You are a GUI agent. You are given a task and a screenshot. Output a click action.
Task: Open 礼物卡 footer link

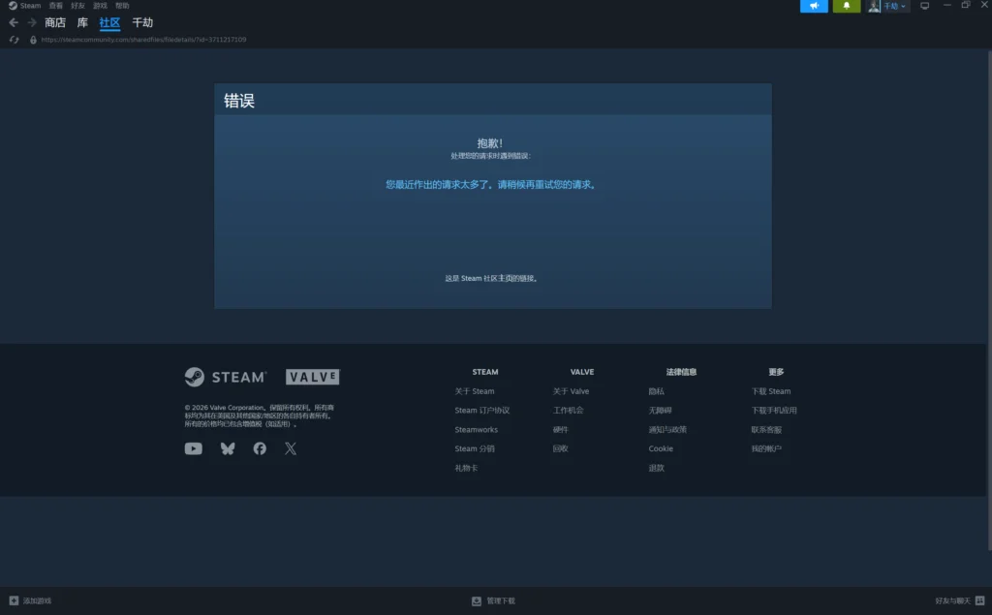click(x=466, y=468)
